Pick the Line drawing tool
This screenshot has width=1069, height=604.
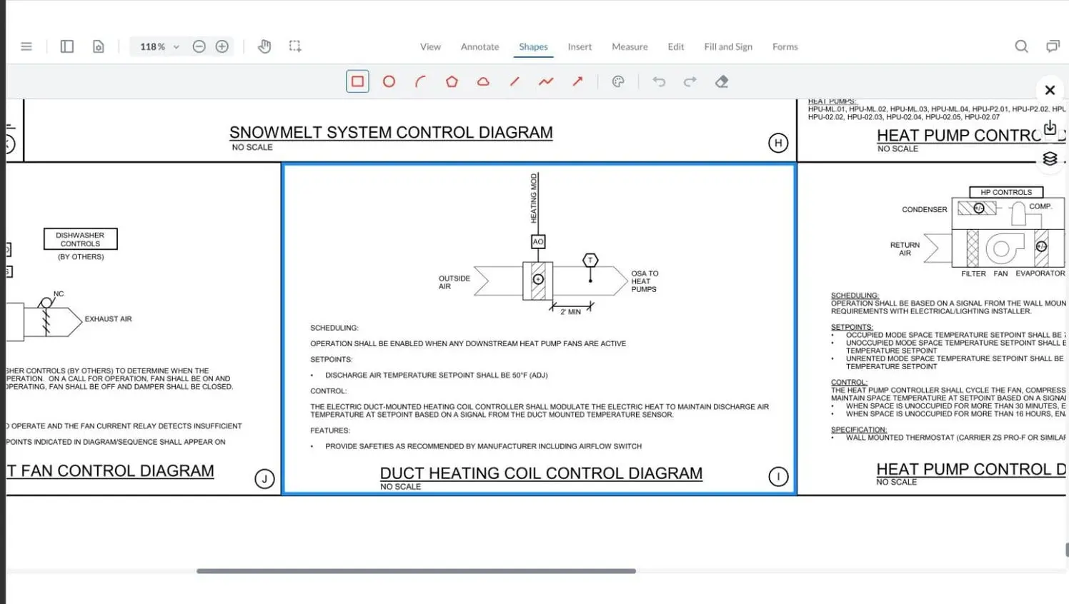(514, 81)
